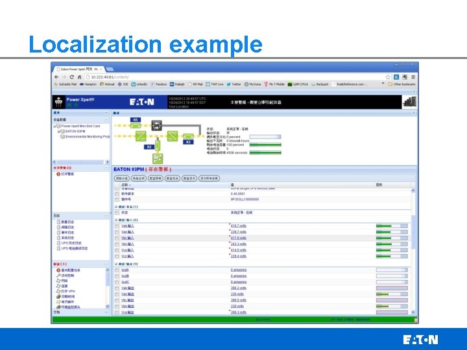Select the green rectifier block in the diagram
Viewport: 467px width, 350px height.
[141, 136]
